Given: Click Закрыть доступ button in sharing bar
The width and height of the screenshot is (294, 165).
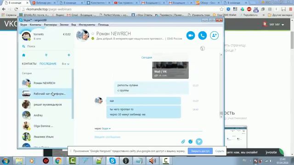Looking at the screenshot, I should point(200,151).
